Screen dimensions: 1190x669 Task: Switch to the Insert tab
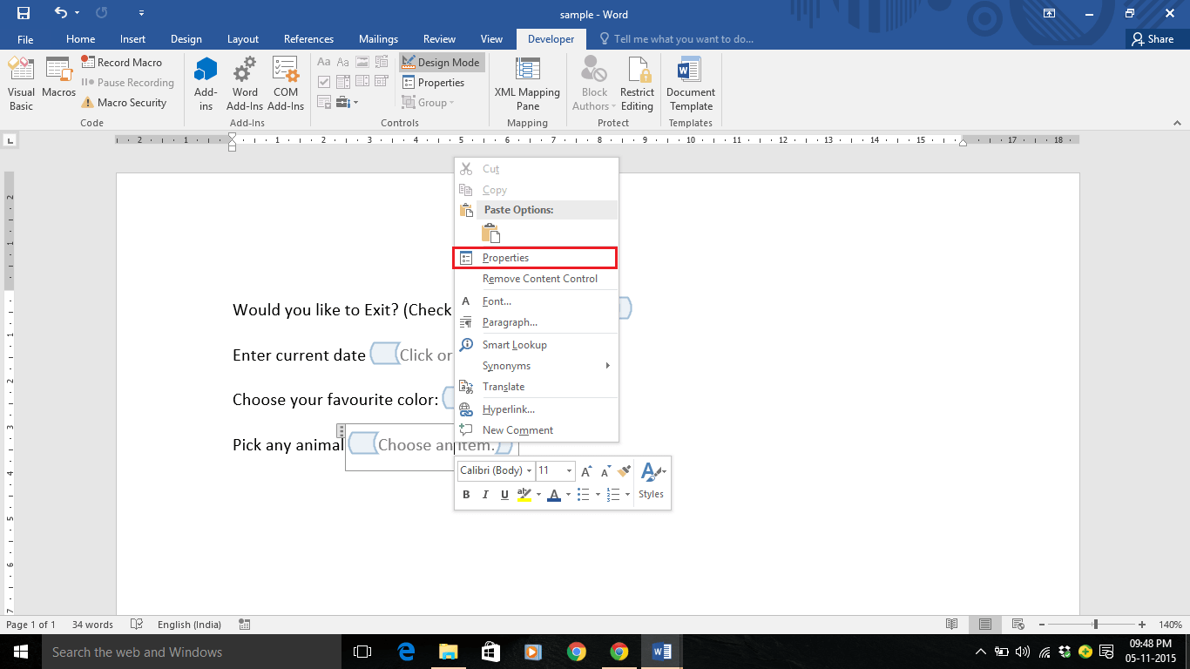pos(133,39)
